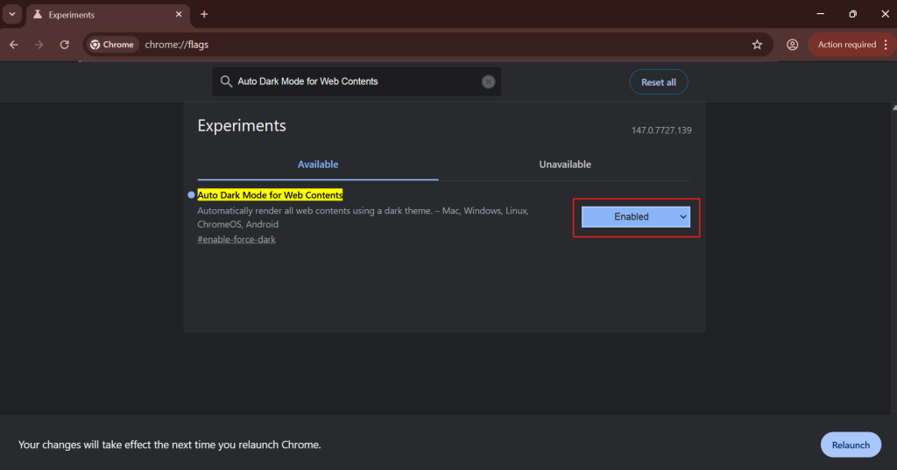The width and height of the screenshot is (897, 470).
Task: Click the Auto Dark Mode flag title
Action: [x=270, y=195]
